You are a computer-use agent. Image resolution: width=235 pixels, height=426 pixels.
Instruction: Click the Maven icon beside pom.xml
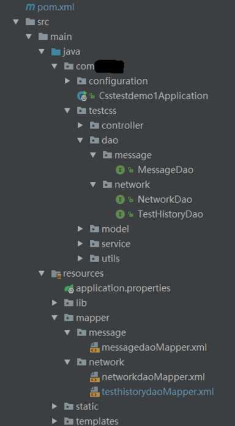tap(30, 7)
